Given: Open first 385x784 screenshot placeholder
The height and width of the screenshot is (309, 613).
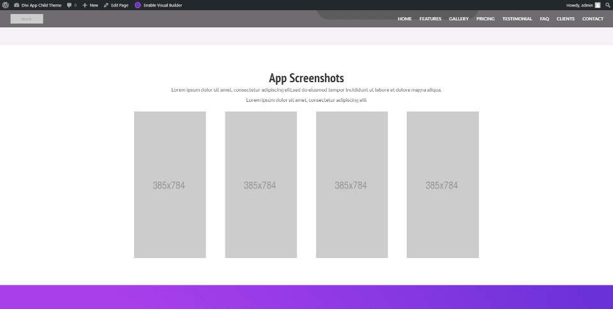Looking at the screenshot, I should coord(170,185).
